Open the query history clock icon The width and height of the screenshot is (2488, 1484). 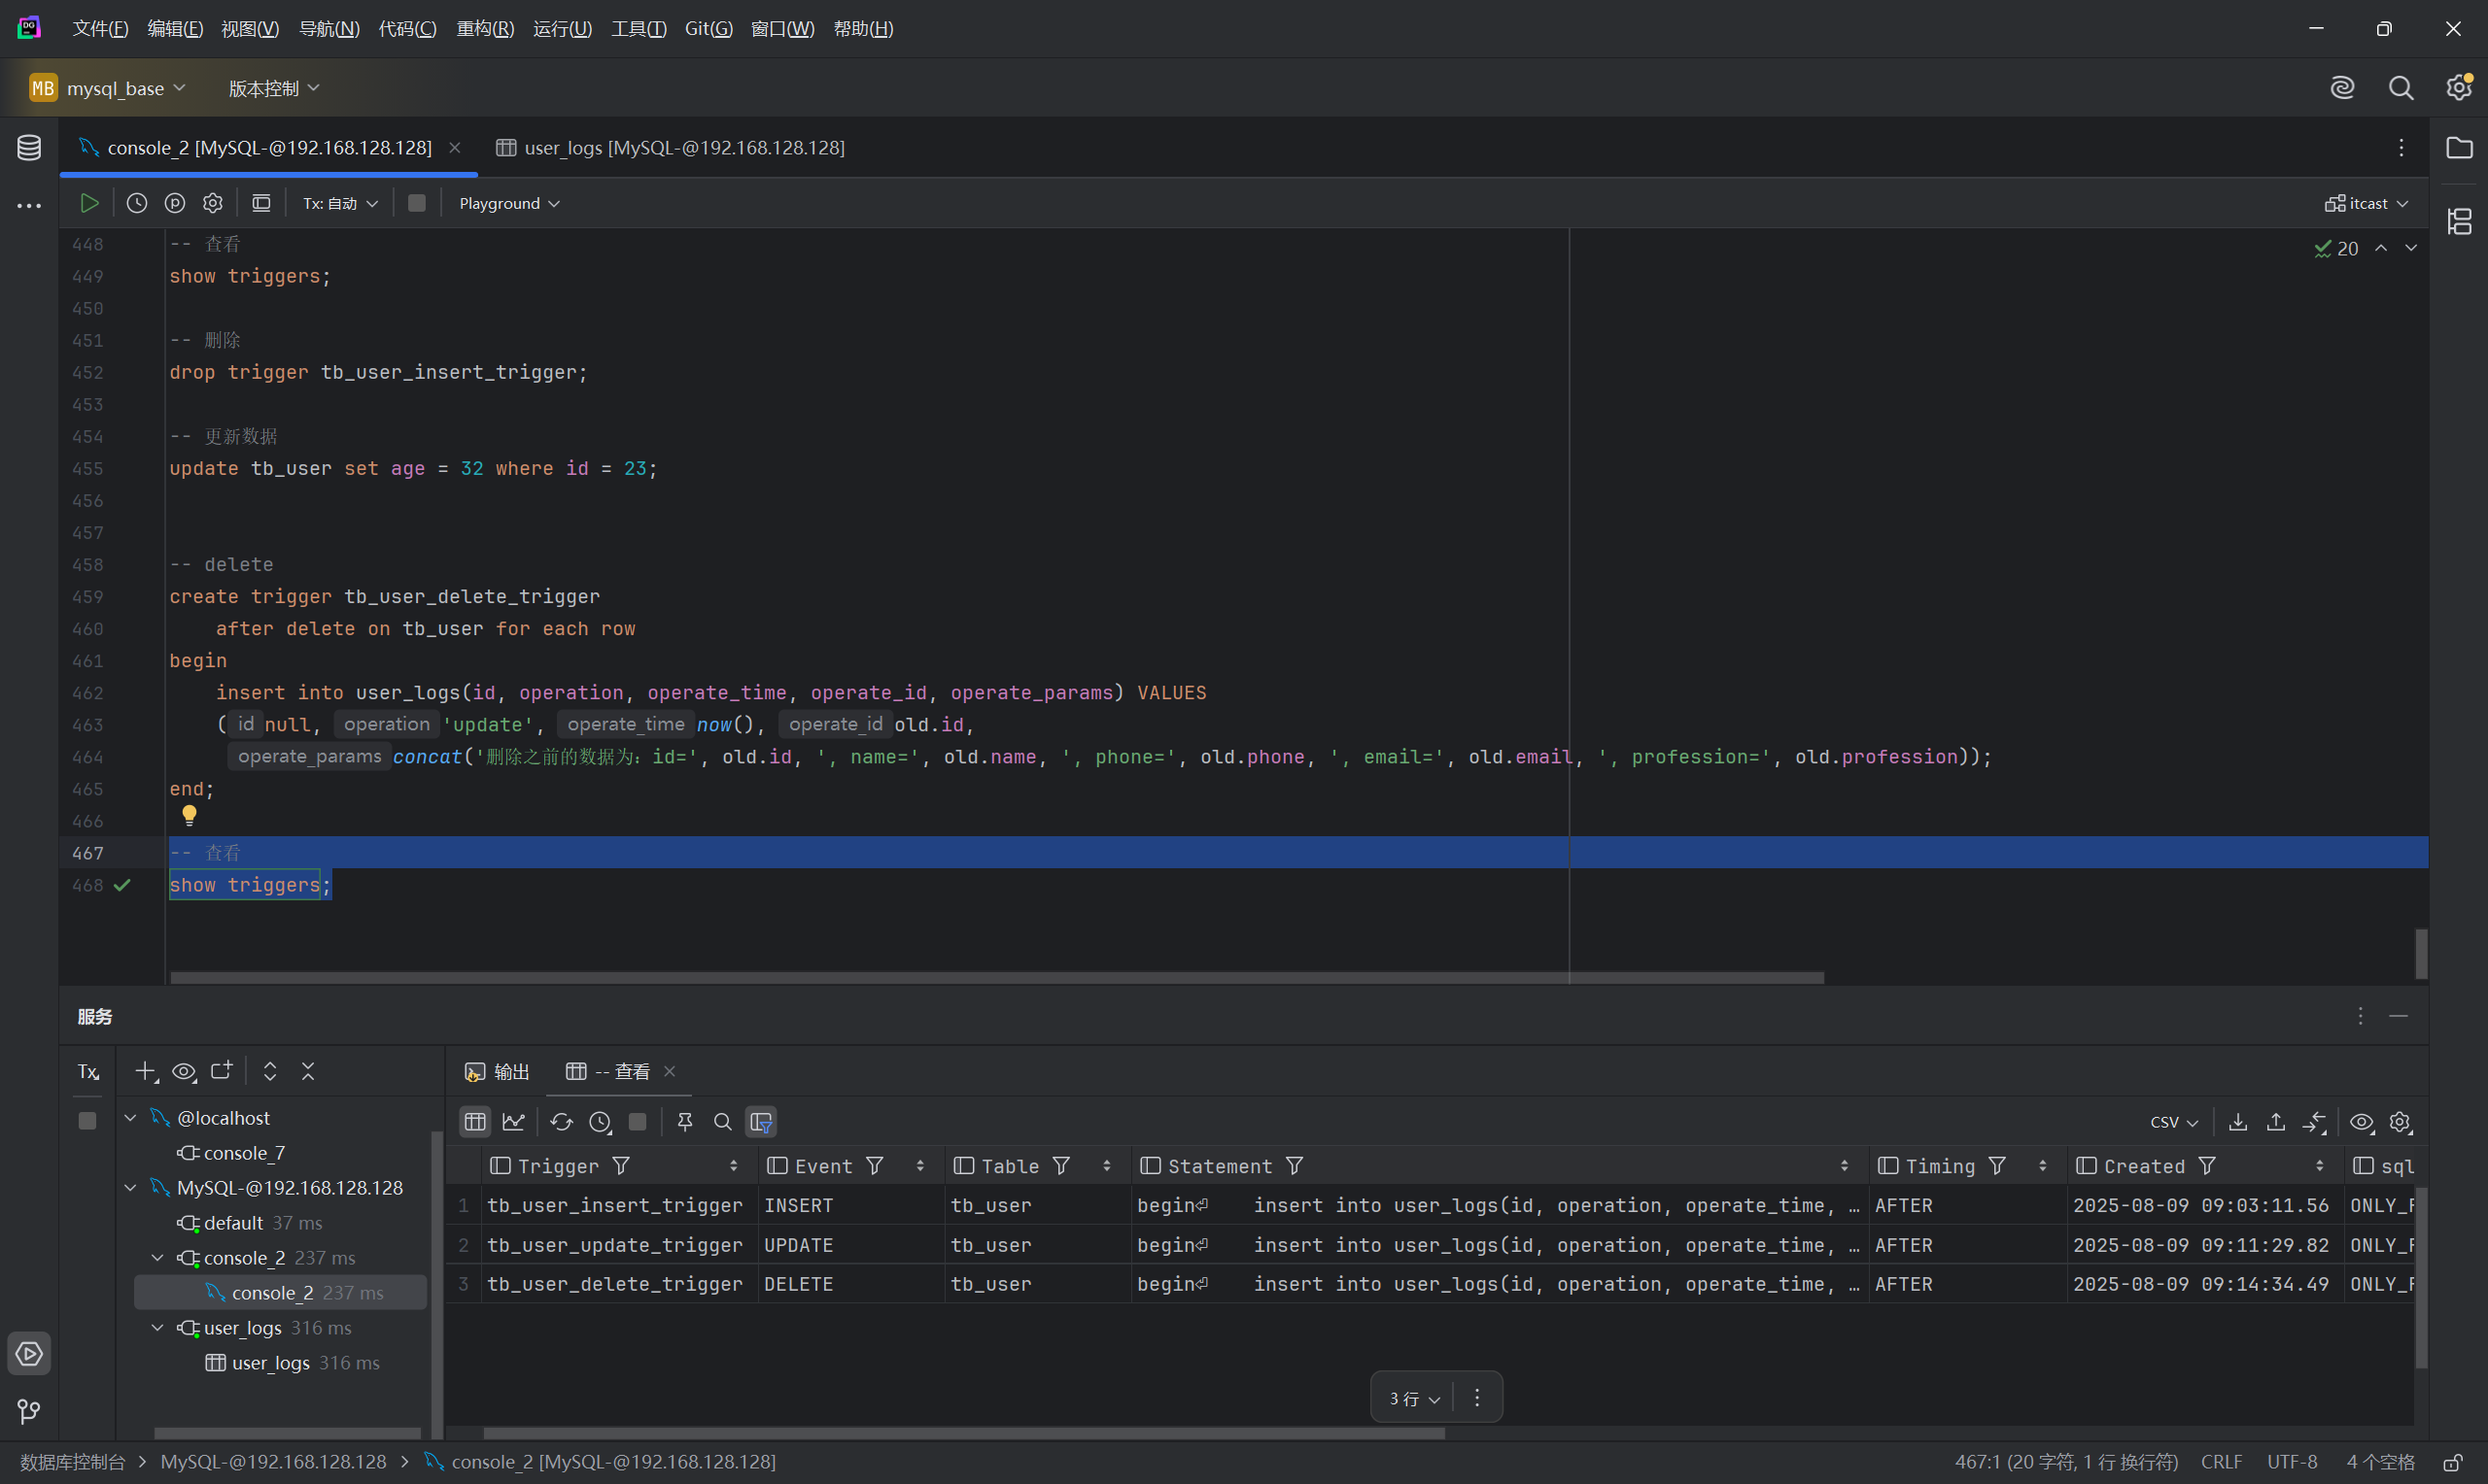point(137,203)
